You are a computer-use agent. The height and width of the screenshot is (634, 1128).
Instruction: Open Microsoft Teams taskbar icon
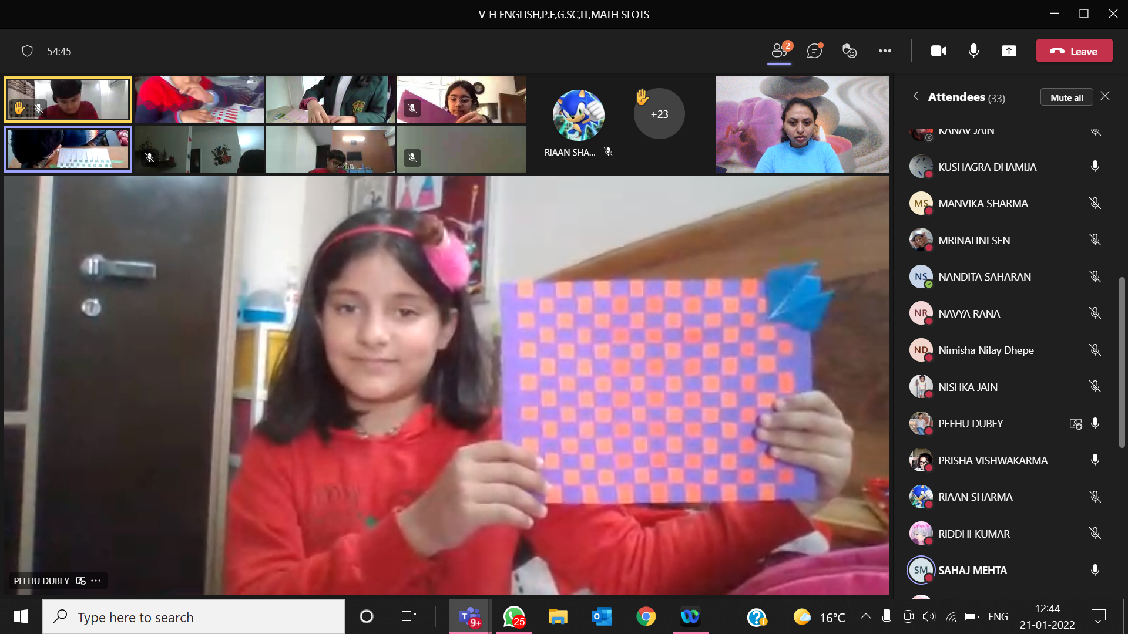click(x=470, y=616)
